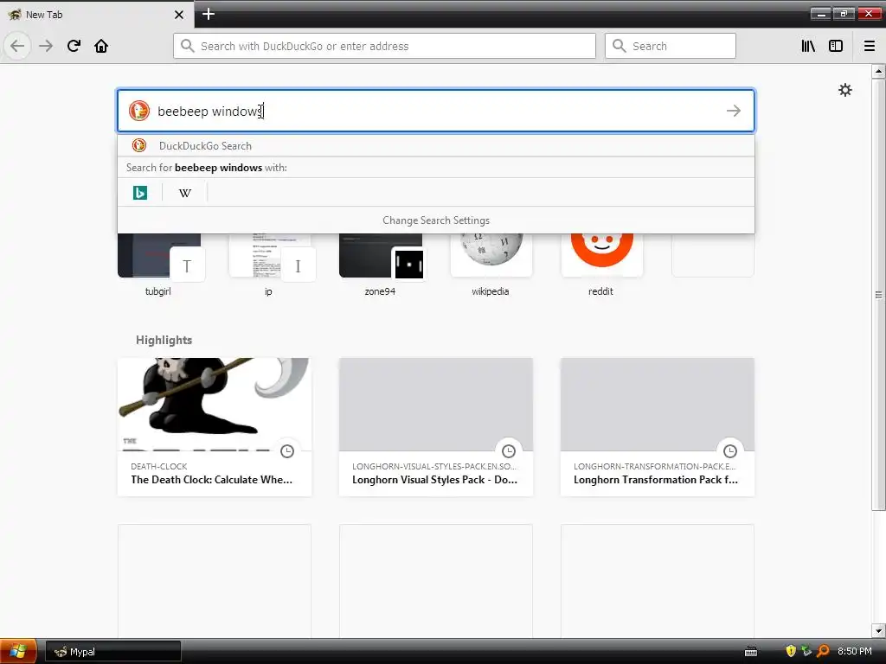The image size is (886, 664).
Task: Click the 8:50 PM clock
Action: (854, 651)
